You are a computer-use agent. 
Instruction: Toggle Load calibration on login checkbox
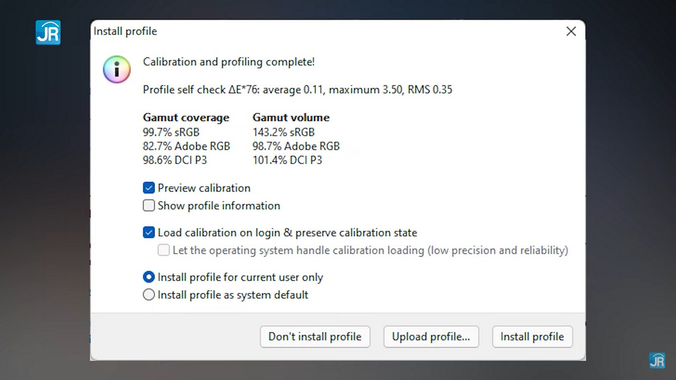(149, 232)
